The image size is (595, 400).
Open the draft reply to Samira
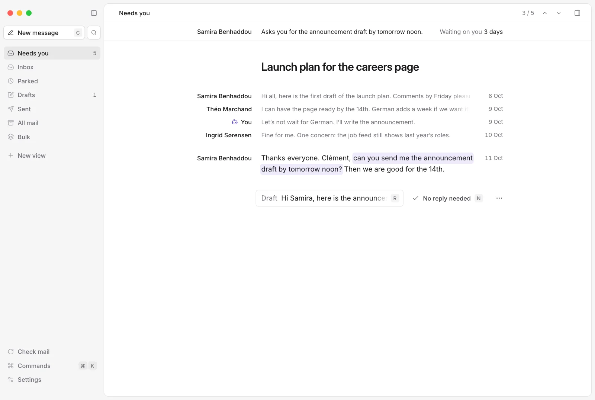pyautogui.click(x=329, y=198)
